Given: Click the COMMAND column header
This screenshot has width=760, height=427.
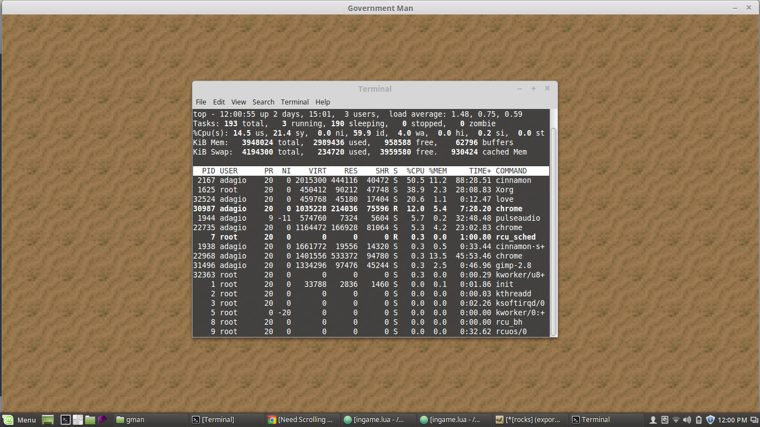Looking at the screenshot, I should [511, 171].
